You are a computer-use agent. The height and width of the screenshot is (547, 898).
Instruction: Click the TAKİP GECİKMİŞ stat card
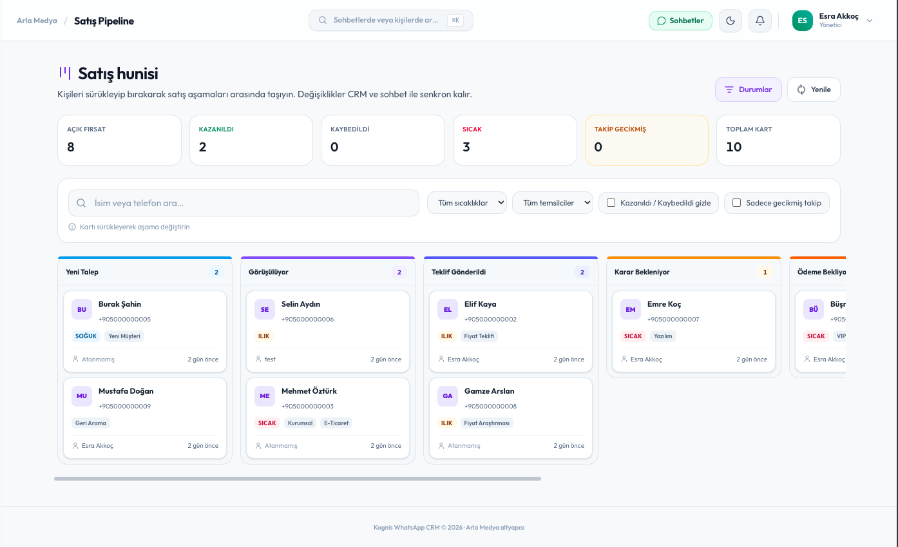tap(646, 140)
